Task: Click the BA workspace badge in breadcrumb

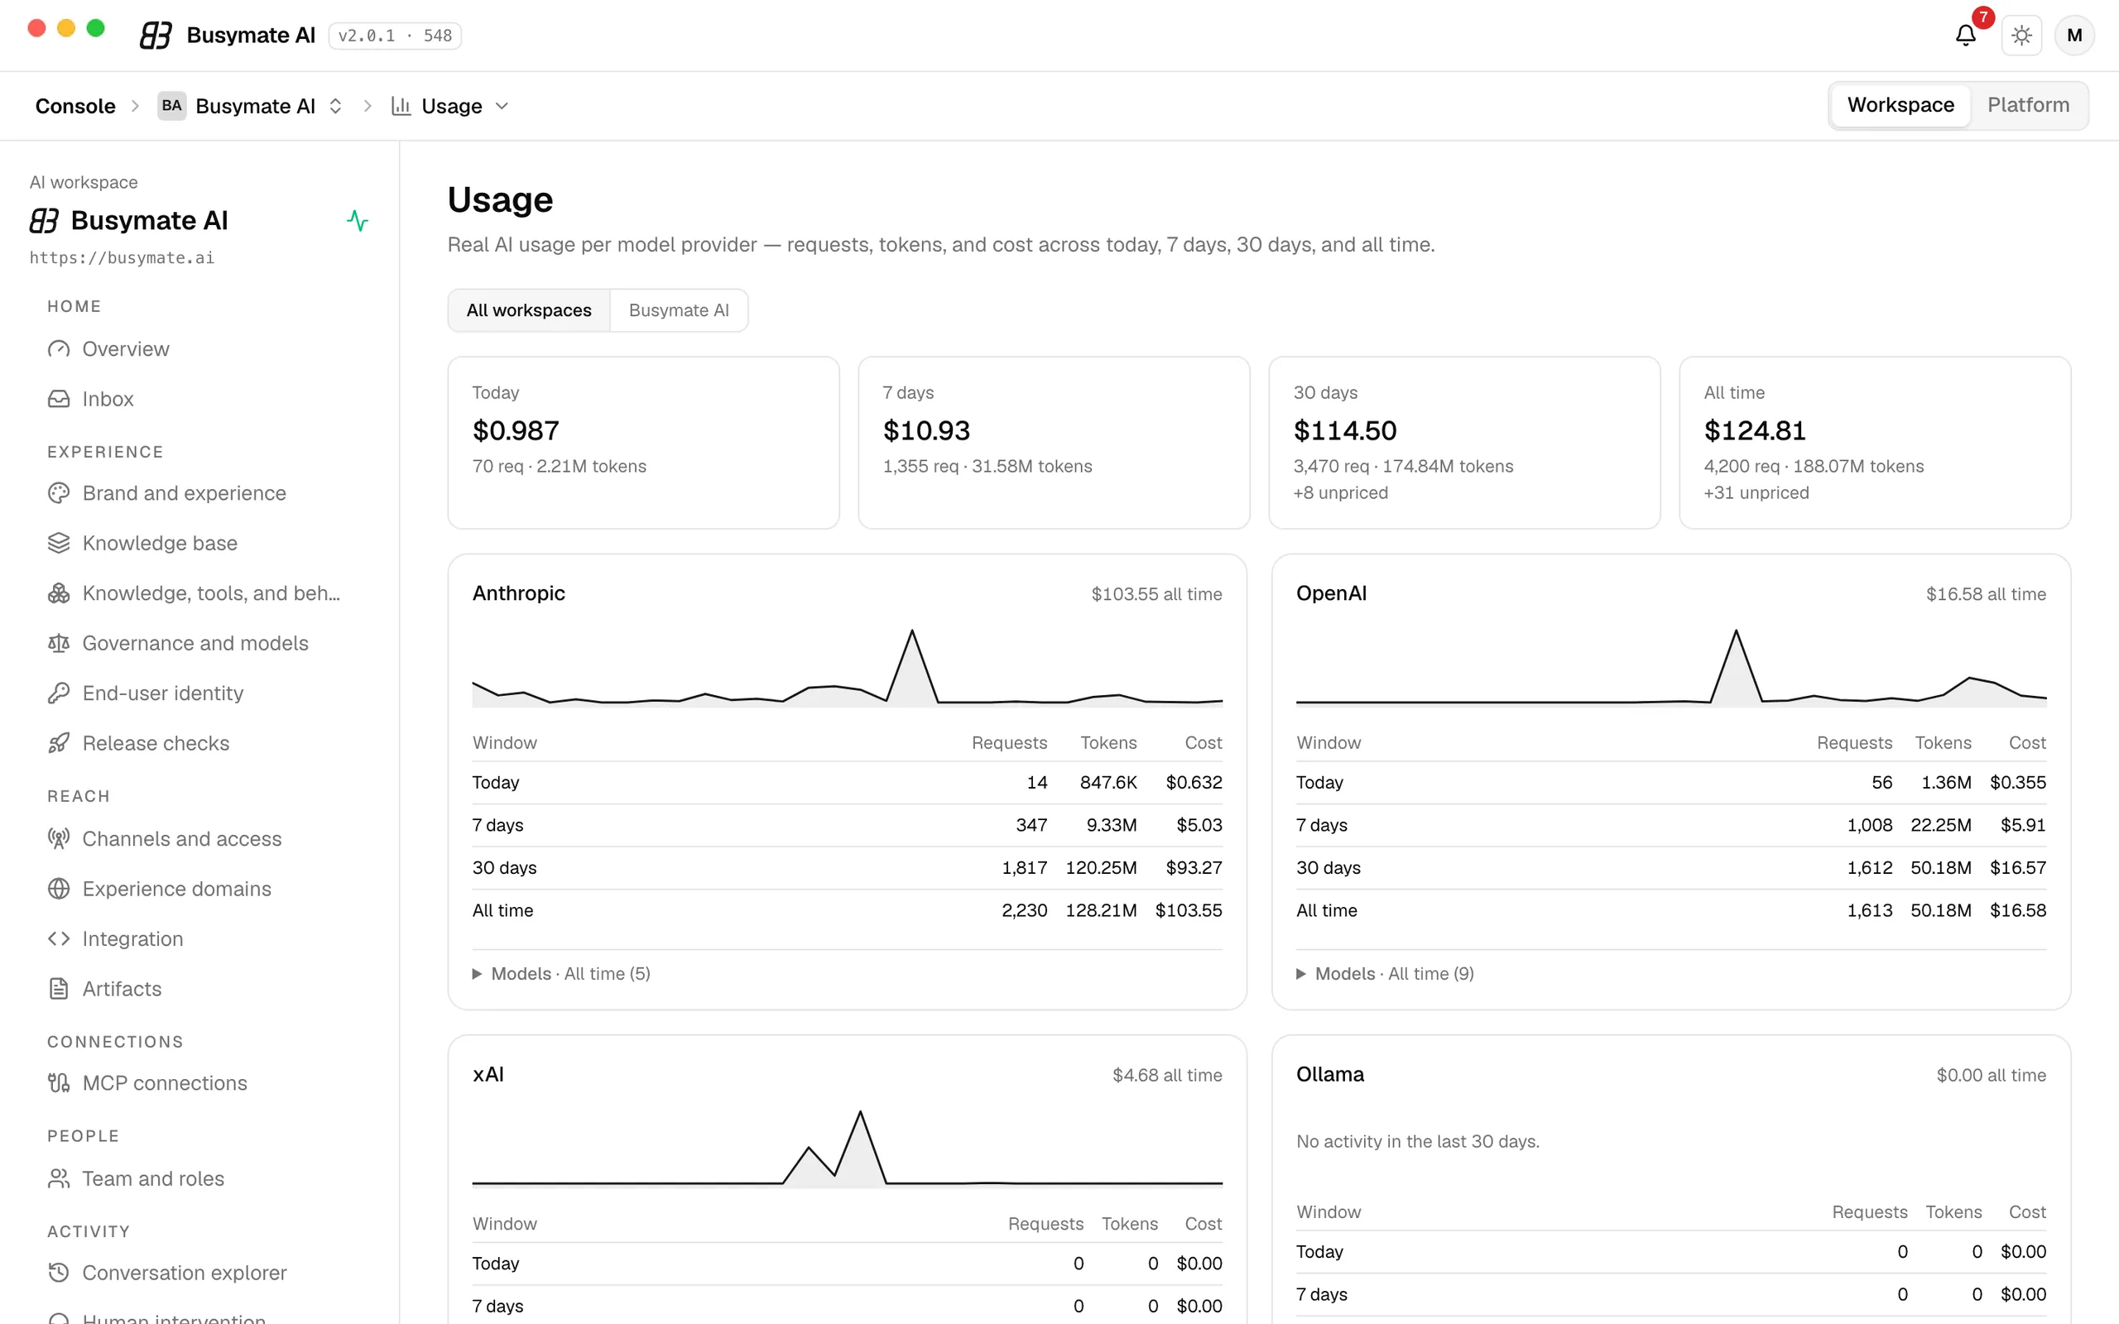Action: [171, 106]
